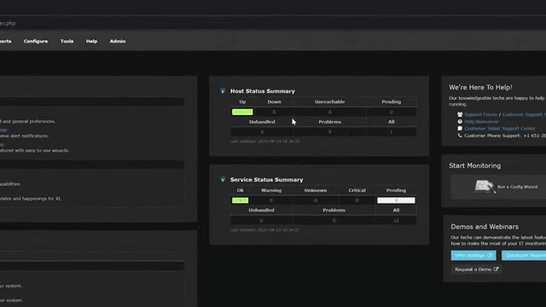Screen dimensions: 546x307
Task: Click the Service Status Summary title
Action: coord(267,180)
